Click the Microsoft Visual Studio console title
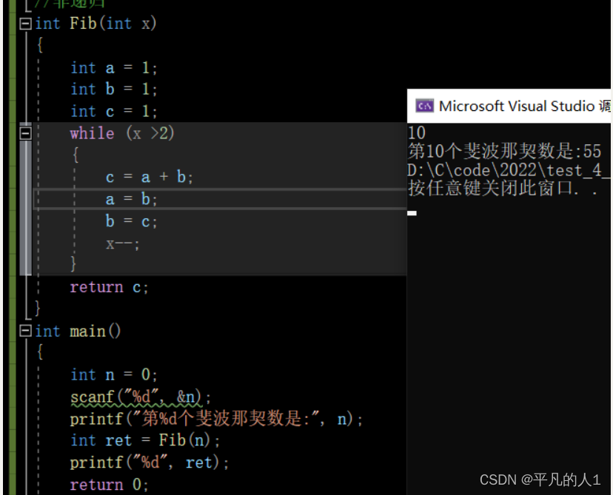 tap(524, 106)
